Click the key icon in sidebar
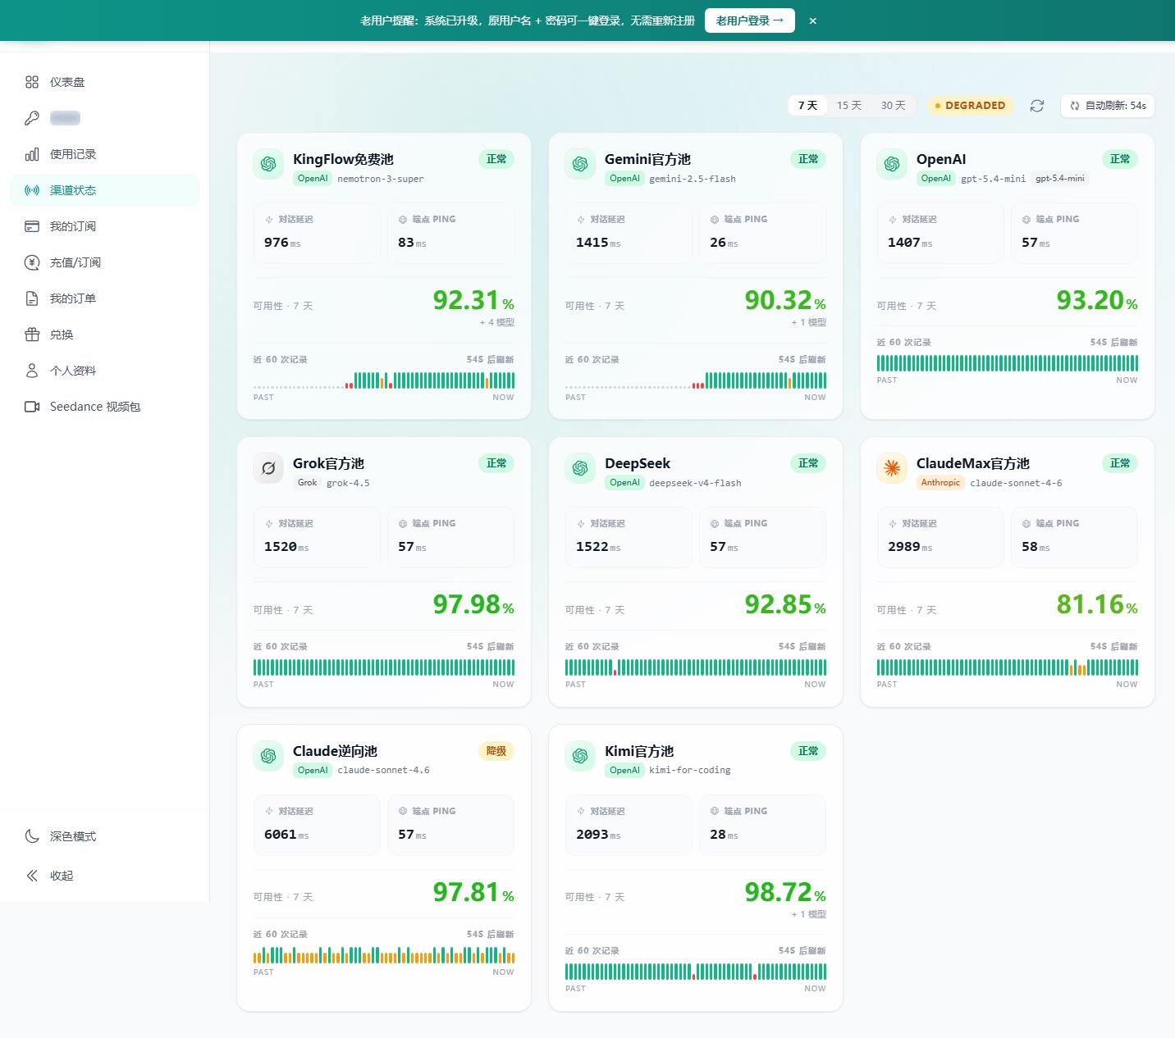This screenshot has width=1175, height=1038. click(x=32, y=118)
